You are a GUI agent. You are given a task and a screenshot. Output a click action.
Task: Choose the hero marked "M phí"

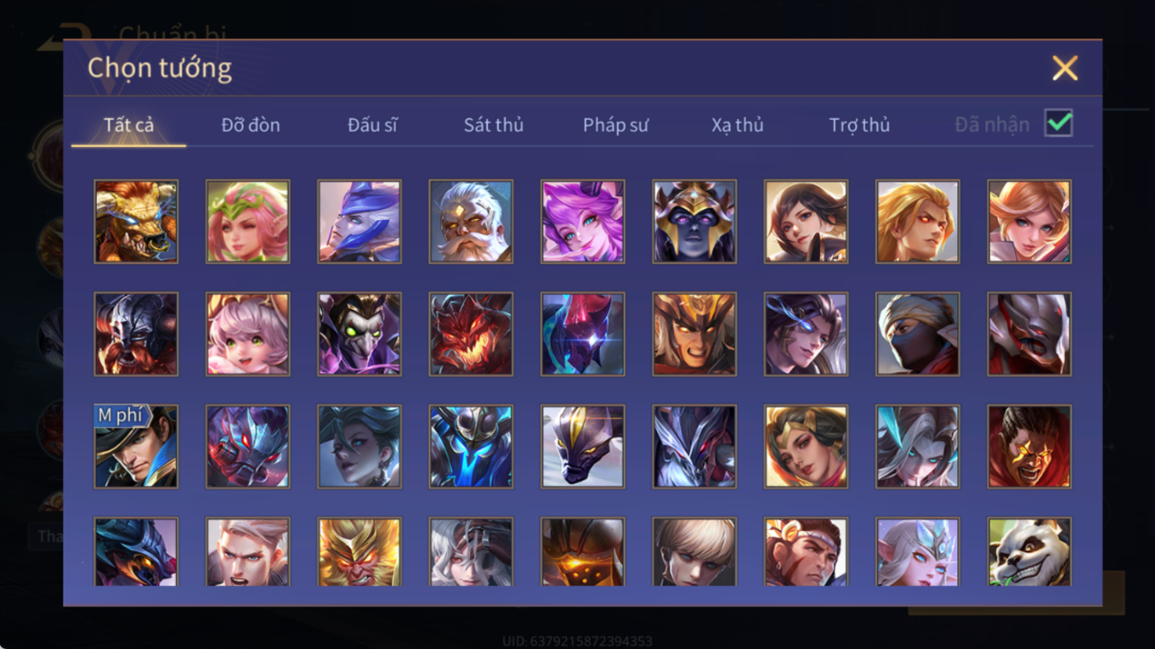click(x=136, y=446)
